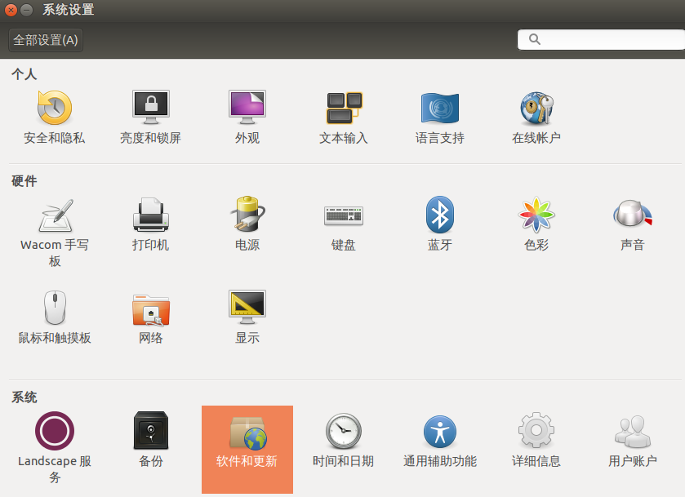Viewport: 685px width, 497px height.
Task: Open 用户账户 user accounts
Action: [633, 440]
